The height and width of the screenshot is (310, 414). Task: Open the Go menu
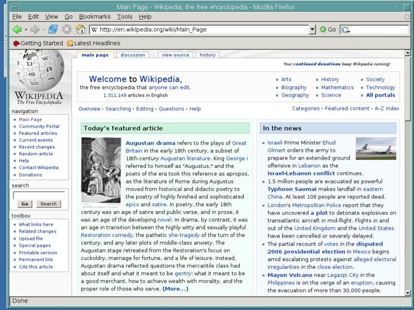69,17
